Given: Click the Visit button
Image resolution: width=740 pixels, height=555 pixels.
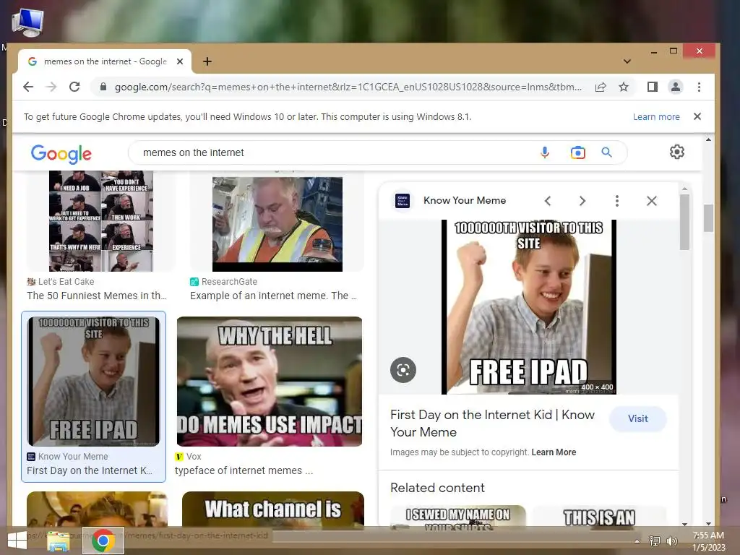Looking at the screenshot, I should pyautogui.click(x=637, y=418).
